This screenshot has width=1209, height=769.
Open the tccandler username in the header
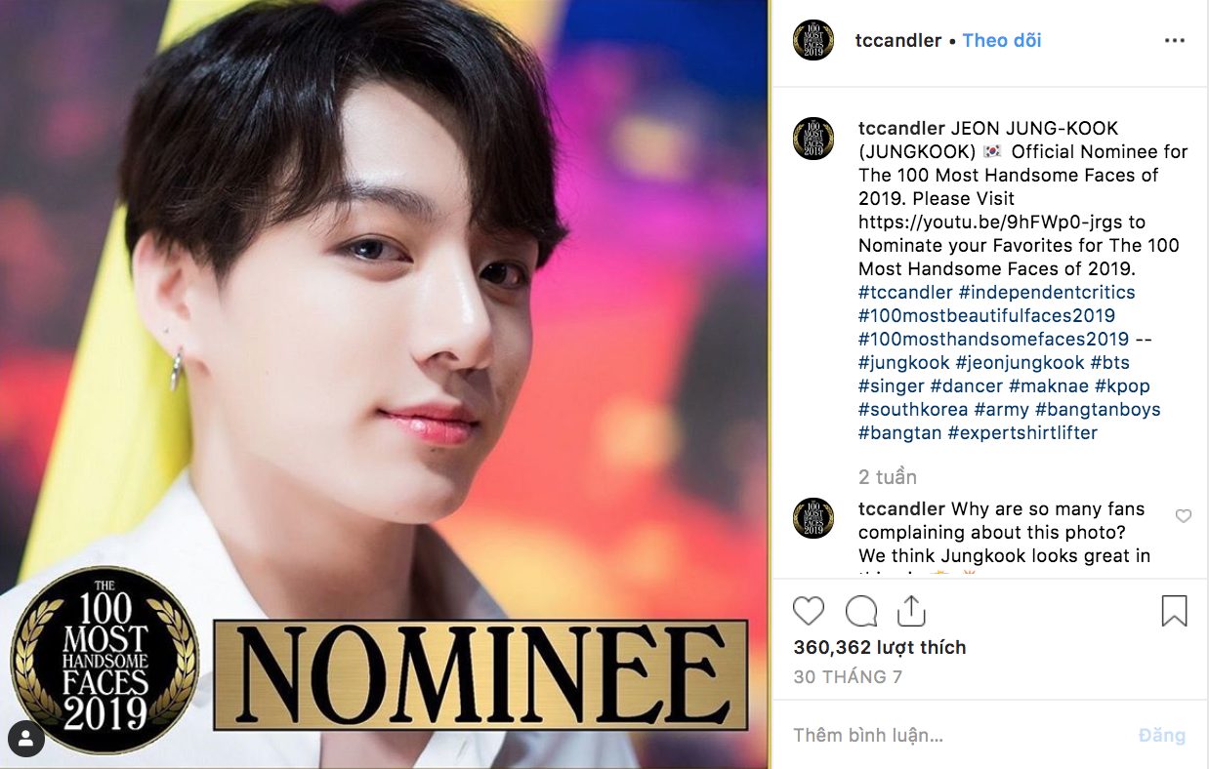pos(897,40)
